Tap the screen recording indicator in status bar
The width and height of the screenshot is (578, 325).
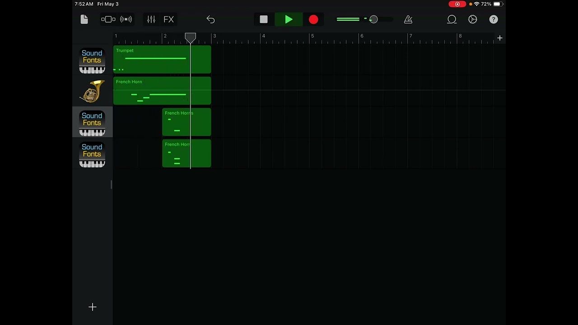tap(457, 4)
